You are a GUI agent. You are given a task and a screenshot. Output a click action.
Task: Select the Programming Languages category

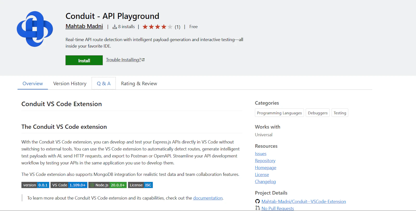click(x=279, y=113)
